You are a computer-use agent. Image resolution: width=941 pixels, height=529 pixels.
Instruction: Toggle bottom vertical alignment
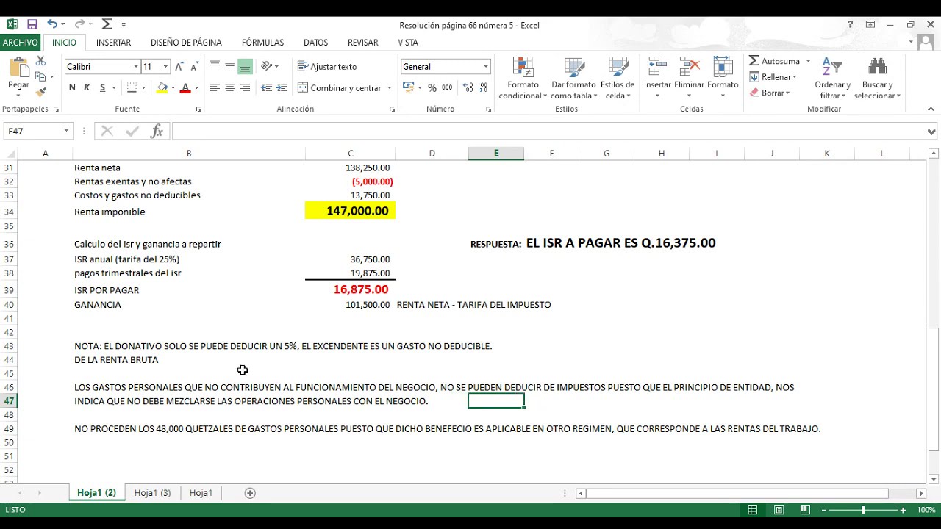click(245, 67)
